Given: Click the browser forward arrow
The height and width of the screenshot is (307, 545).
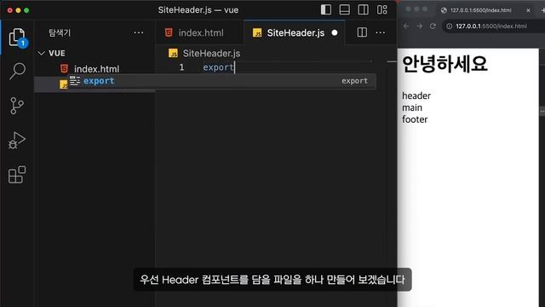Looking at the screenshot, I should point(420,26).
